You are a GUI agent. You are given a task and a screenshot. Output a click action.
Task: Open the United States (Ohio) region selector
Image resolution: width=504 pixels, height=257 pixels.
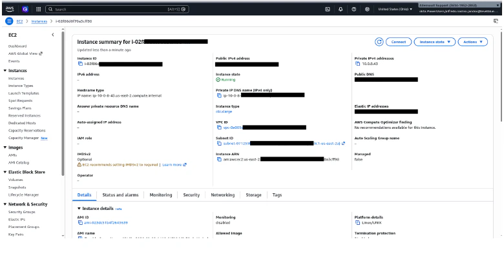[395, 9]
